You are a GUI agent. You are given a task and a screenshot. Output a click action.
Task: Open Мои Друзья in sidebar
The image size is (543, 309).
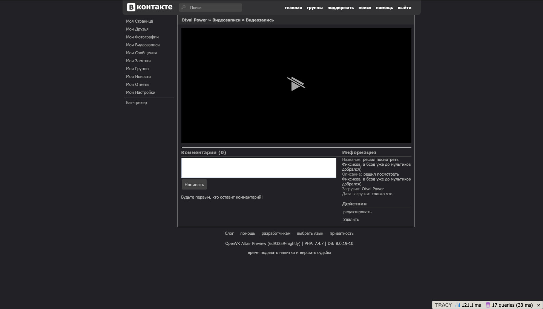pos(137,29)
